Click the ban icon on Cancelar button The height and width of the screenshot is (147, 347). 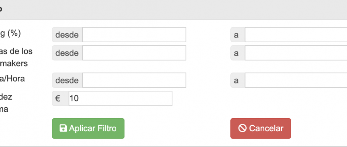point(242,128)
